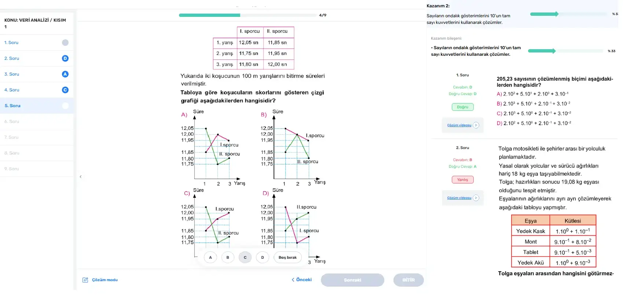Screen dimensions: 623x305
Task: Click the gray status circle beside 1. Soru
Action: tap(65, 43)
